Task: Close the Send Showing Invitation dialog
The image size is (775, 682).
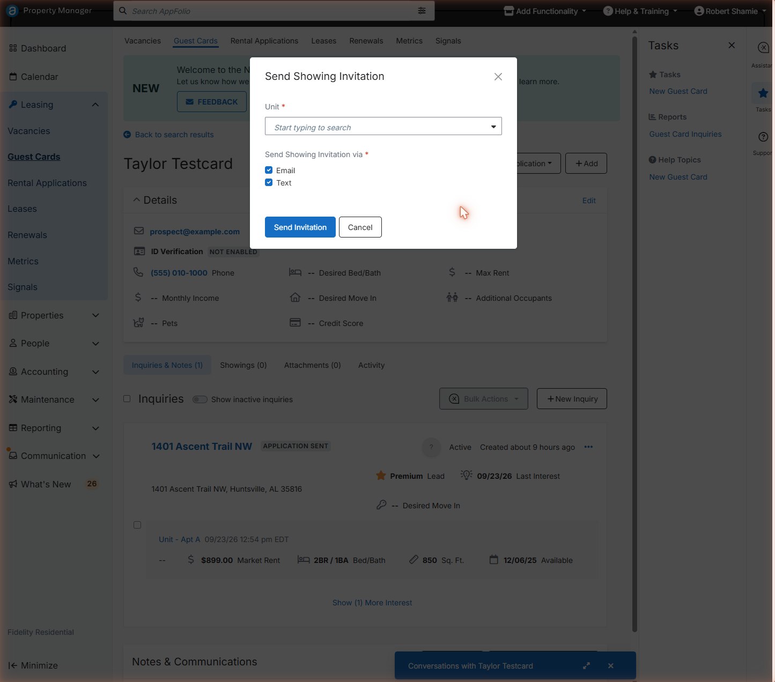Action: click(498, 77)
